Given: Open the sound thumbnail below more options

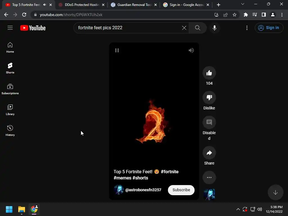Looking at the screenshot, I should [x=209, y=194].
